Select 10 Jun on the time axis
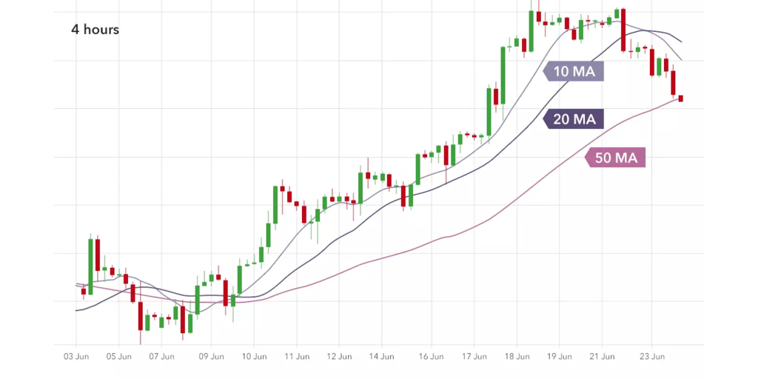 click(x=254, y=356)
